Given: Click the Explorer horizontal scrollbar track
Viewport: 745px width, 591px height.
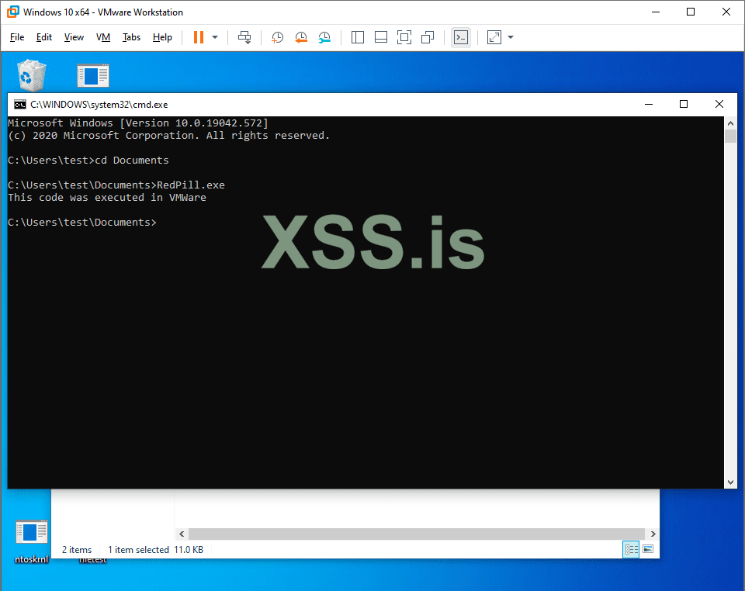Looking at the screenshot, I should [417, 534].
